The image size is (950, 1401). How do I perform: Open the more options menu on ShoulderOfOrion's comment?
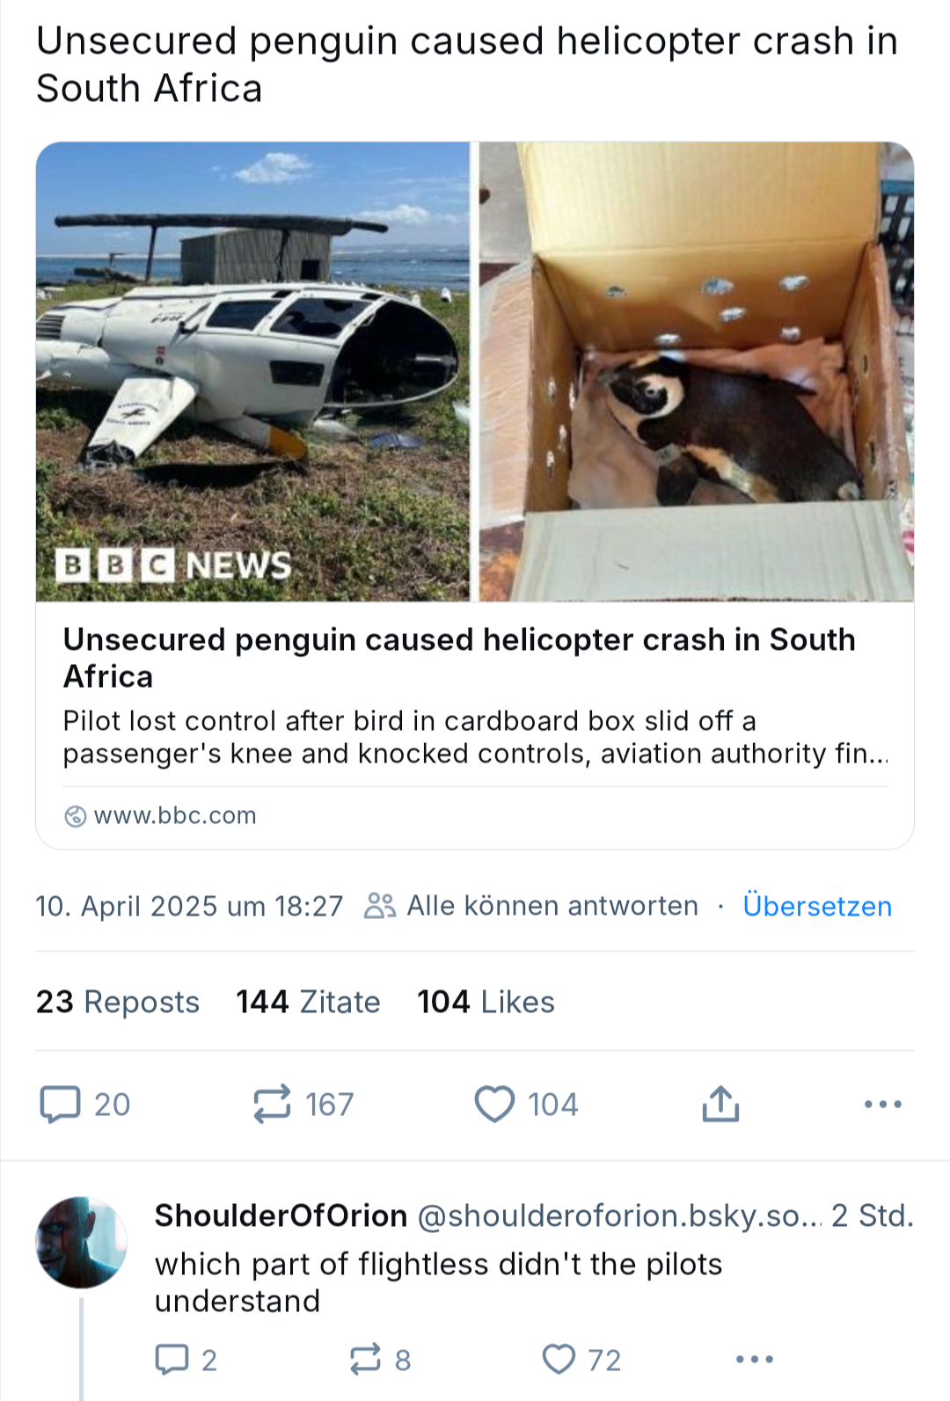[x=755, y=1360]
